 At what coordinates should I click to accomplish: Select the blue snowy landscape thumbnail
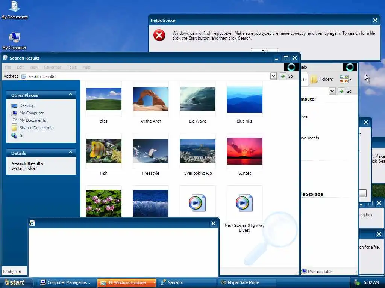point(151,203)
